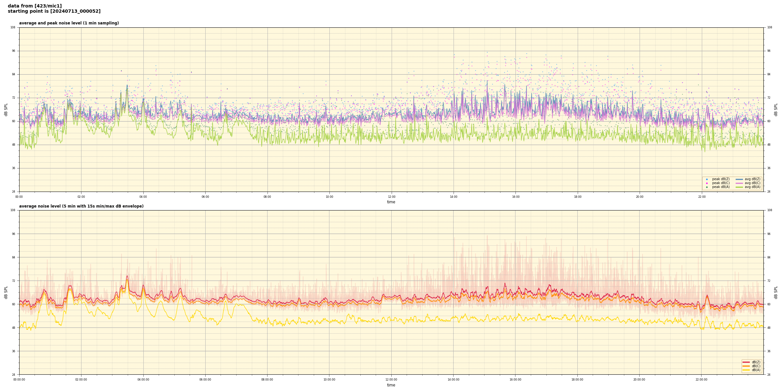Viewport: 782px width, 391px height.
Task: Click the 'average noise level (5 min' chart title
Action: 81,206
